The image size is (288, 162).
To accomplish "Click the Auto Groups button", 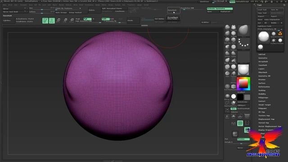I will pos(61,13).
